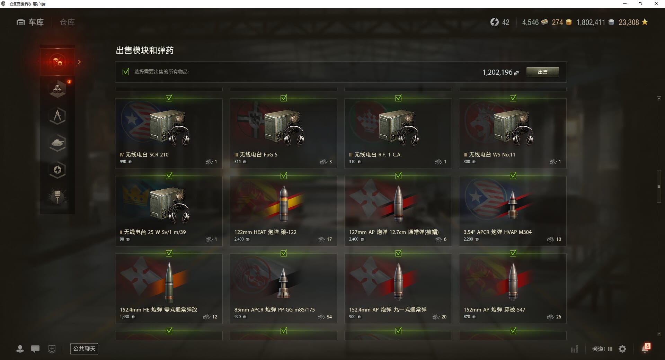665x360 pixels.
Task: Open the lightning bolt boosters sidebar icon
Action: (x=57, y=170)
